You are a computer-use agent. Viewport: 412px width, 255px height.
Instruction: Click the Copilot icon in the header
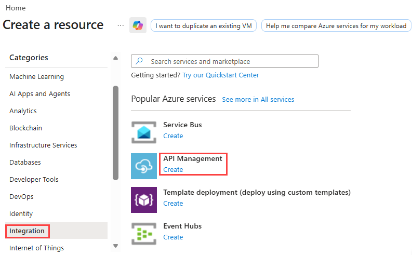point(138,25)
